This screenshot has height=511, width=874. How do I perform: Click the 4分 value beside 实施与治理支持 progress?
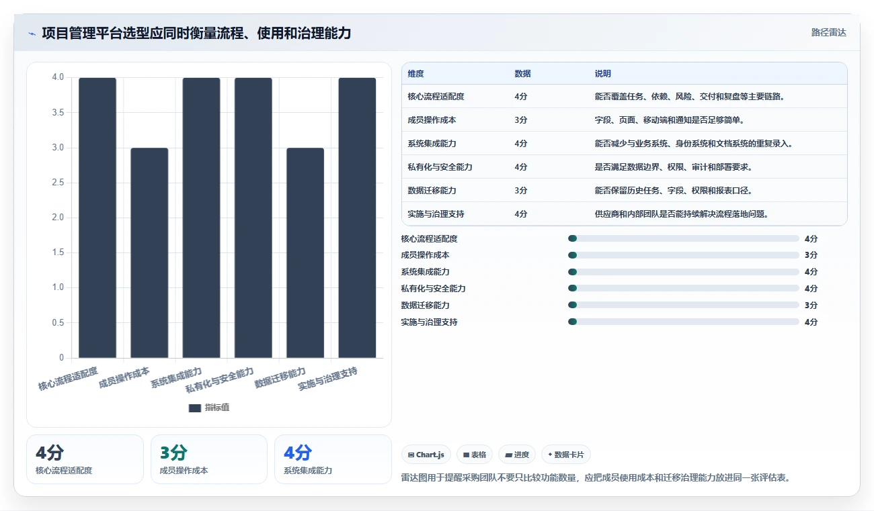811,322
